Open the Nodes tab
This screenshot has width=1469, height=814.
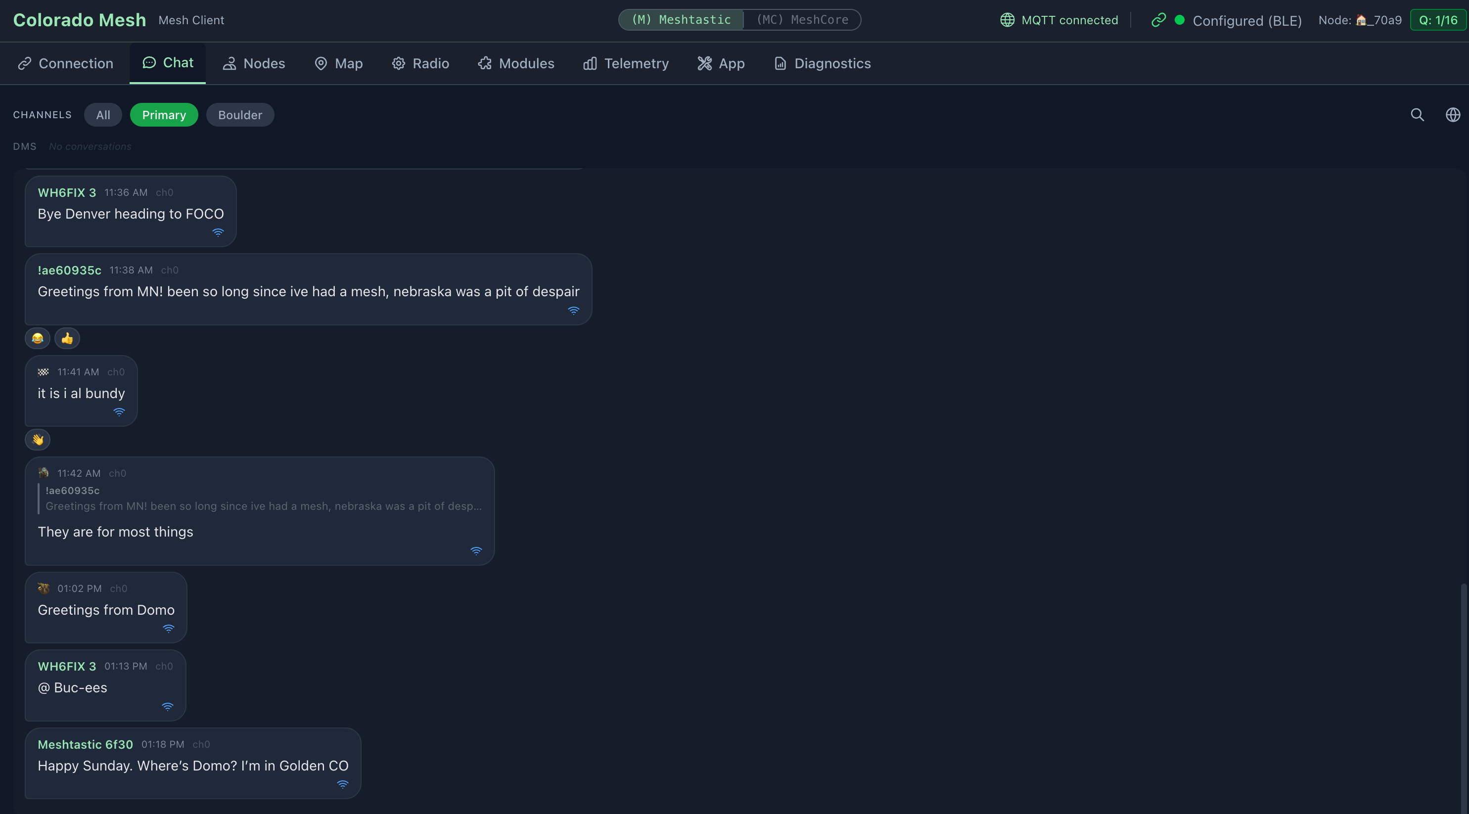coord(254,63)
